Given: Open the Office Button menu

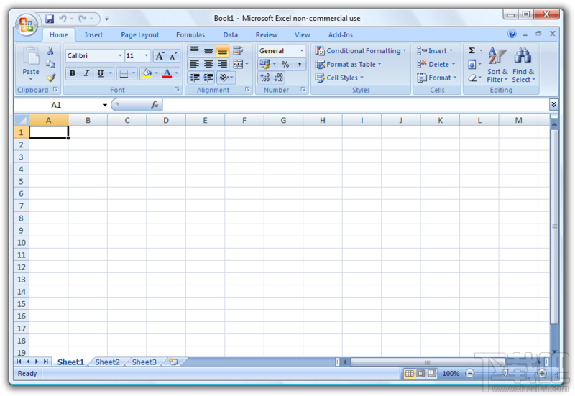Looking at the screenshot, I should (x=26, y=25).
